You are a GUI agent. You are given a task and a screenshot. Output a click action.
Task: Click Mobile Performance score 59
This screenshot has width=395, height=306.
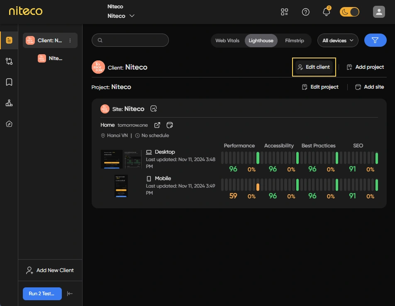point(233,196)
